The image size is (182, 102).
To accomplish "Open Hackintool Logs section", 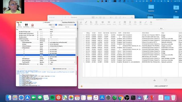I will coord(151,23).
